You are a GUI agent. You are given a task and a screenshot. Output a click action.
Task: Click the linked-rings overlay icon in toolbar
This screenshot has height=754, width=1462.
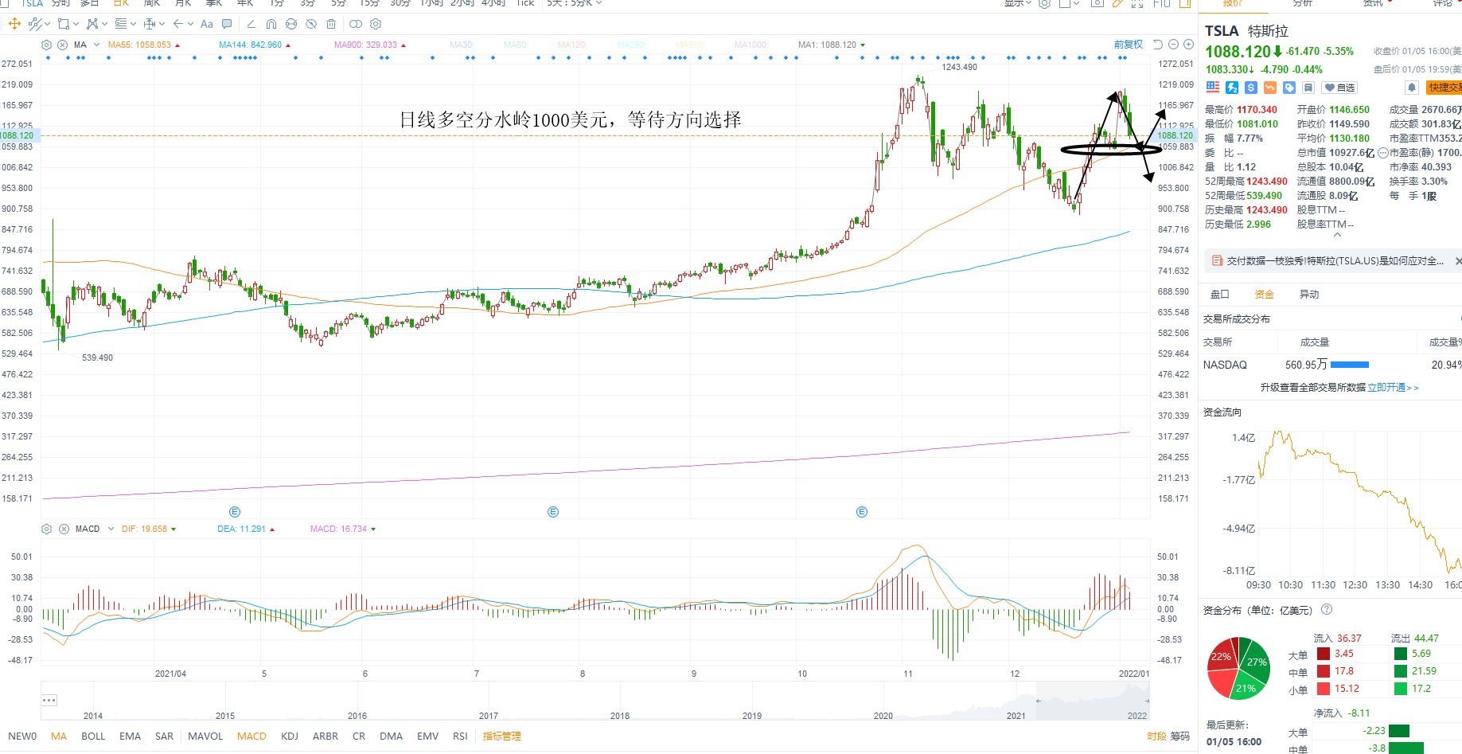(356, 24)
